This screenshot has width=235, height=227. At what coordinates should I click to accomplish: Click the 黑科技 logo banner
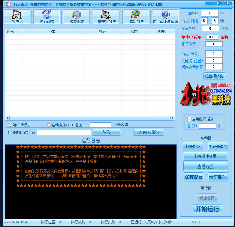click(206, 94)
